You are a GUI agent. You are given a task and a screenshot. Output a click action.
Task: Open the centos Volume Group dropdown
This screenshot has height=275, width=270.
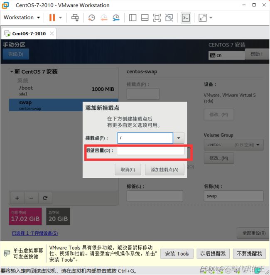(233, 145)
